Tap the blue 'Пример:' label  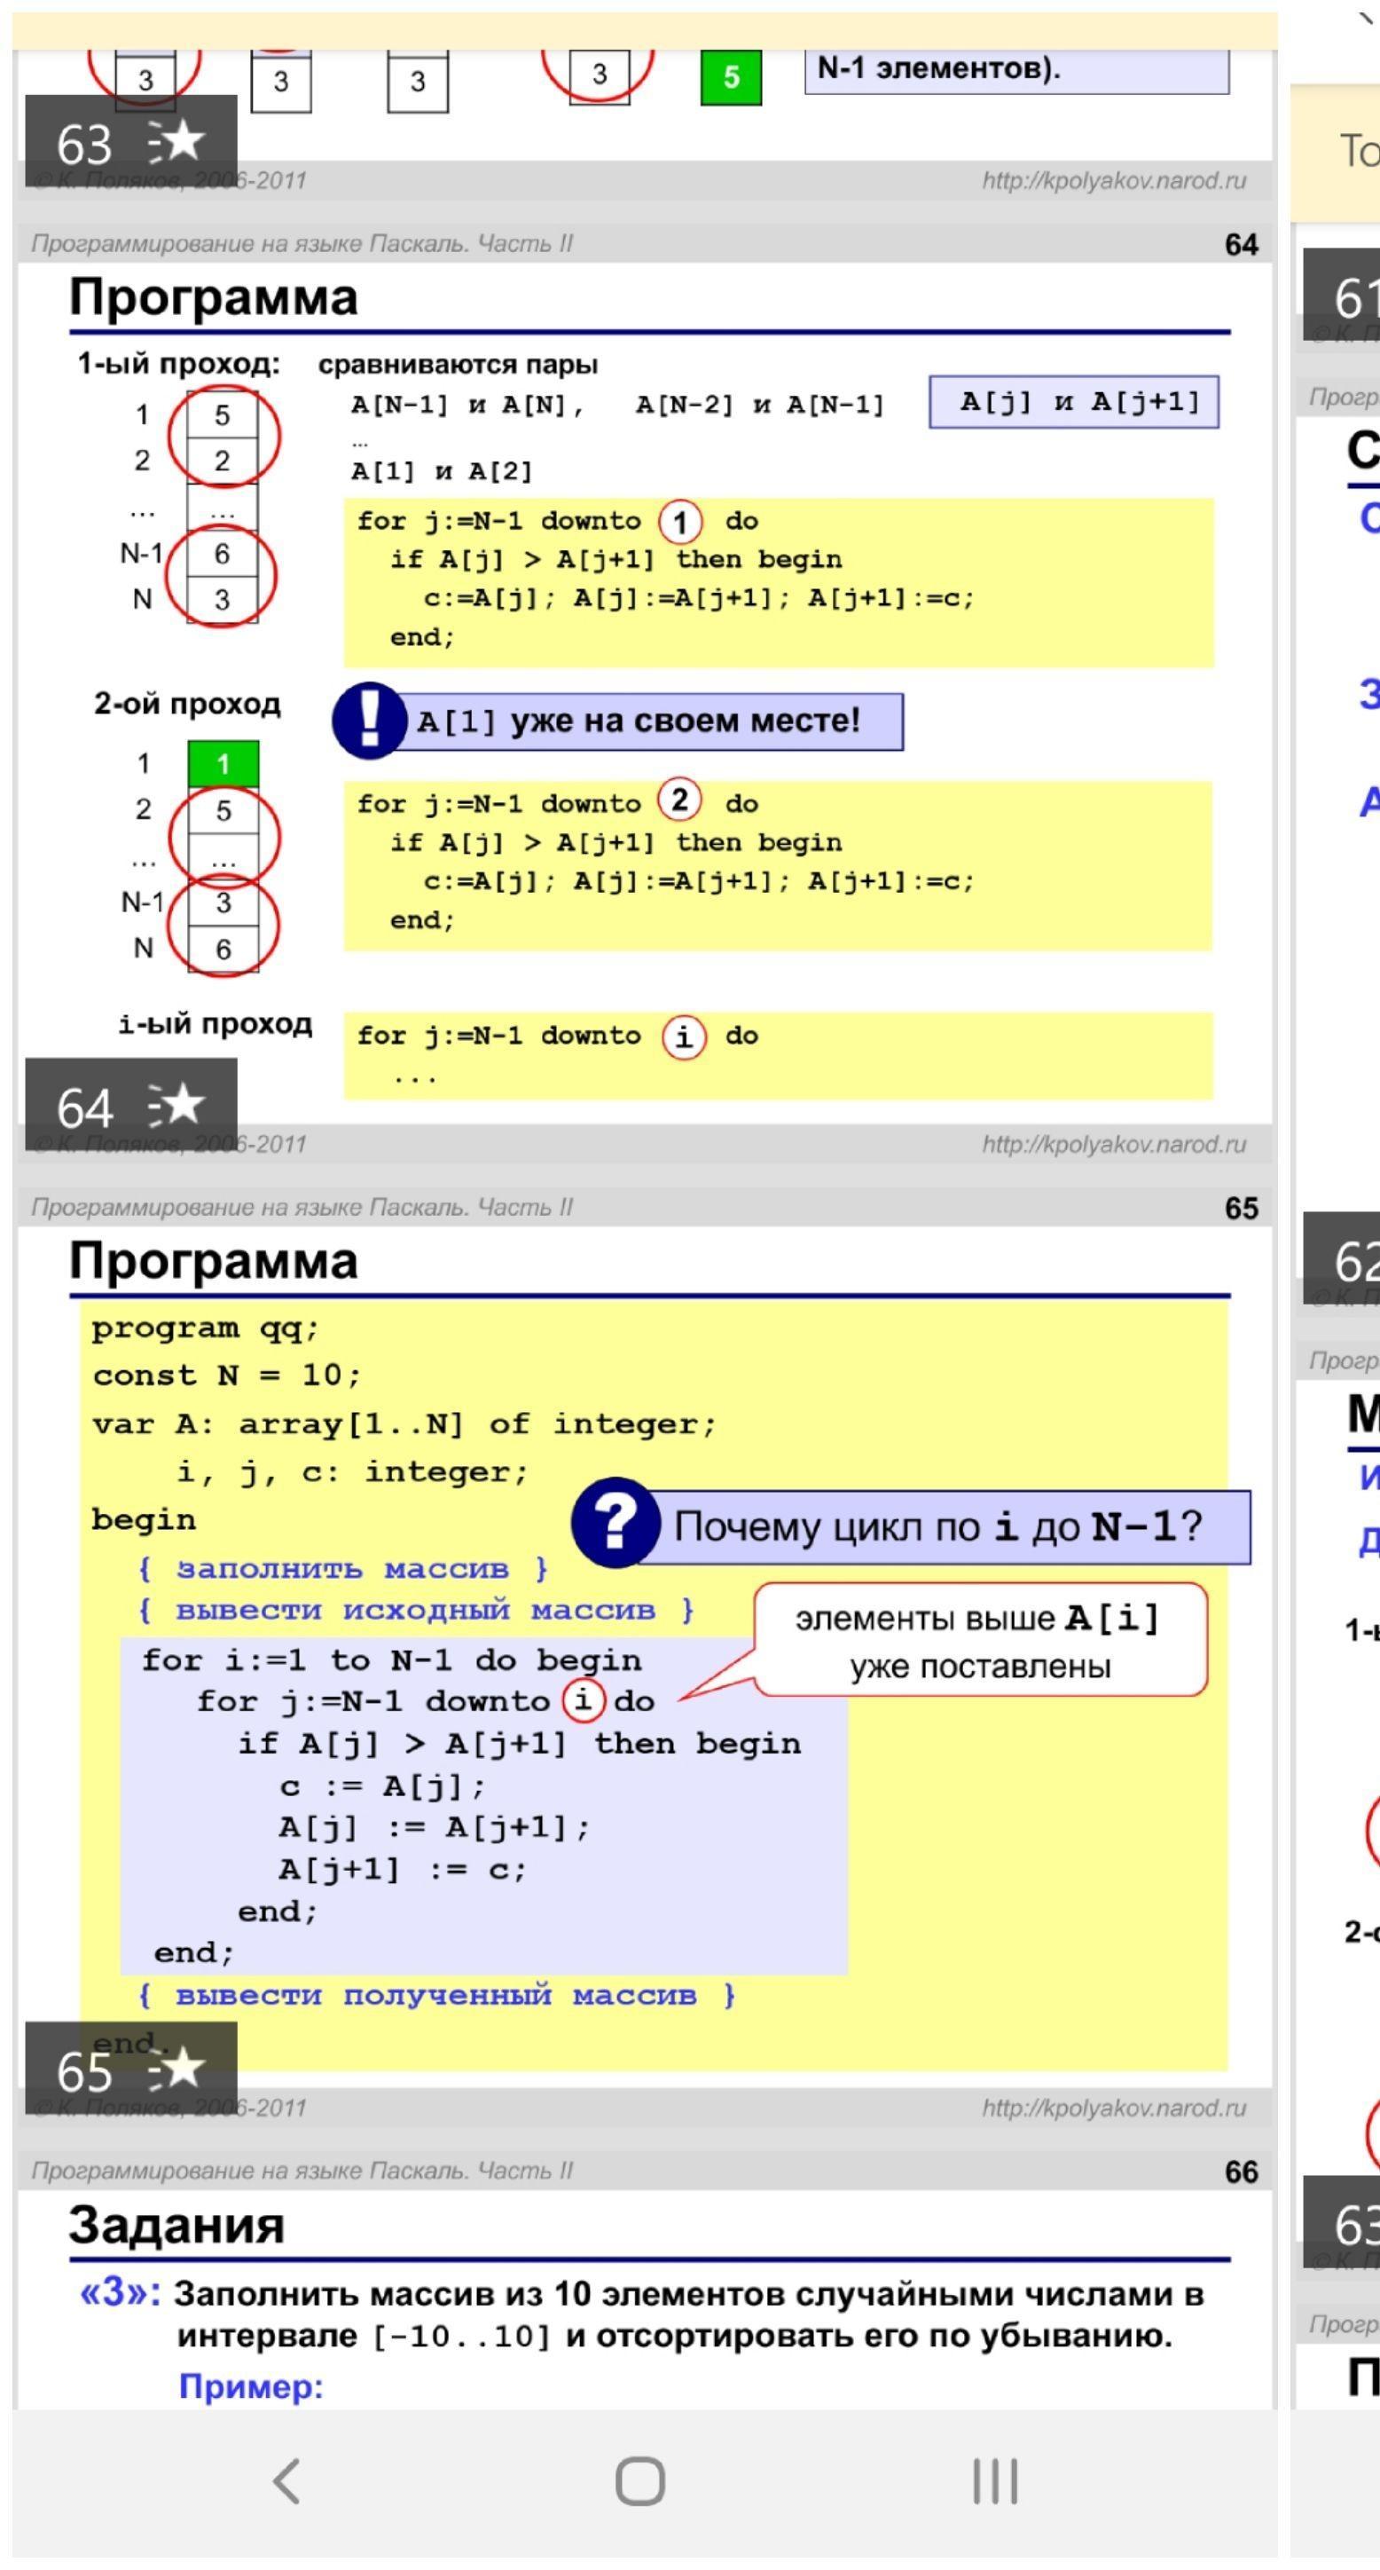[251, 2386]
